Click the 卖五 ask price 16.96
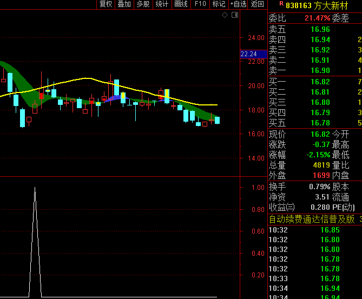The width and height of the screenshot is (362, 299). [x=320, y=29]
